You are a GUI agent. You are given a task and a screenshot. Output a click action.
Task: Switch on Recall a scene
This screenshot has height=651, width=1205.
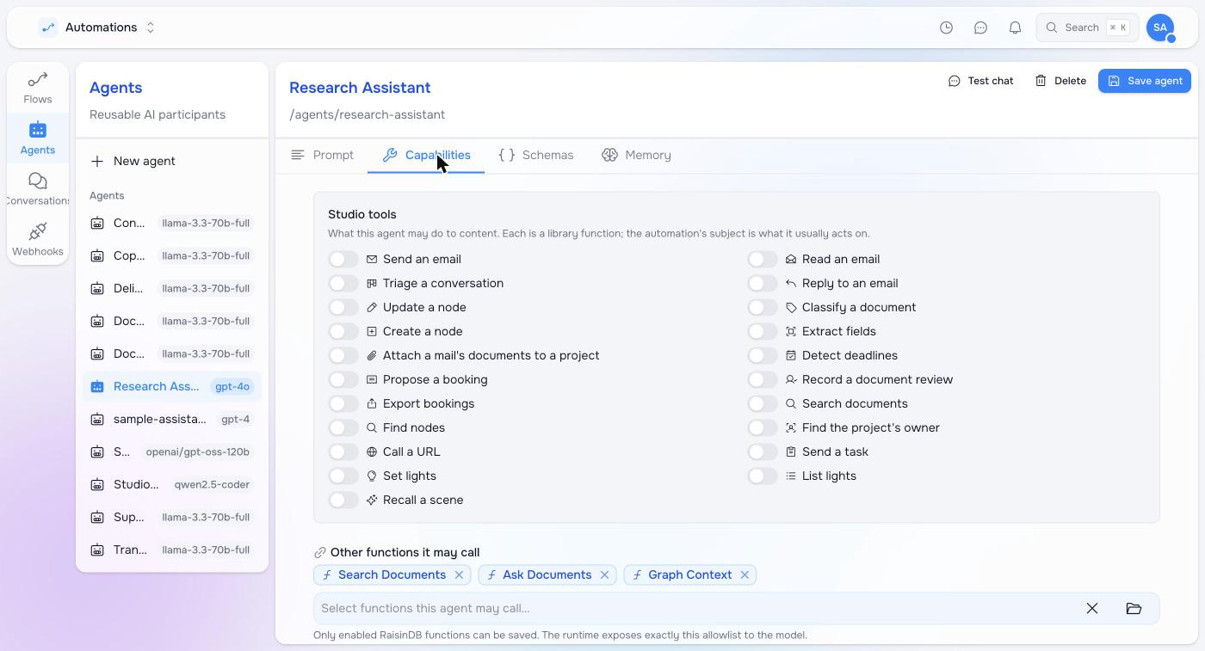click(343, 500)
